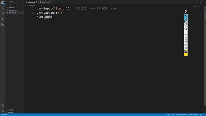The width and height of the screenshot is (206, 116).
Task: Click errors and warnings count in status bar
Action: pyautogui.click(x=5, y=115)
